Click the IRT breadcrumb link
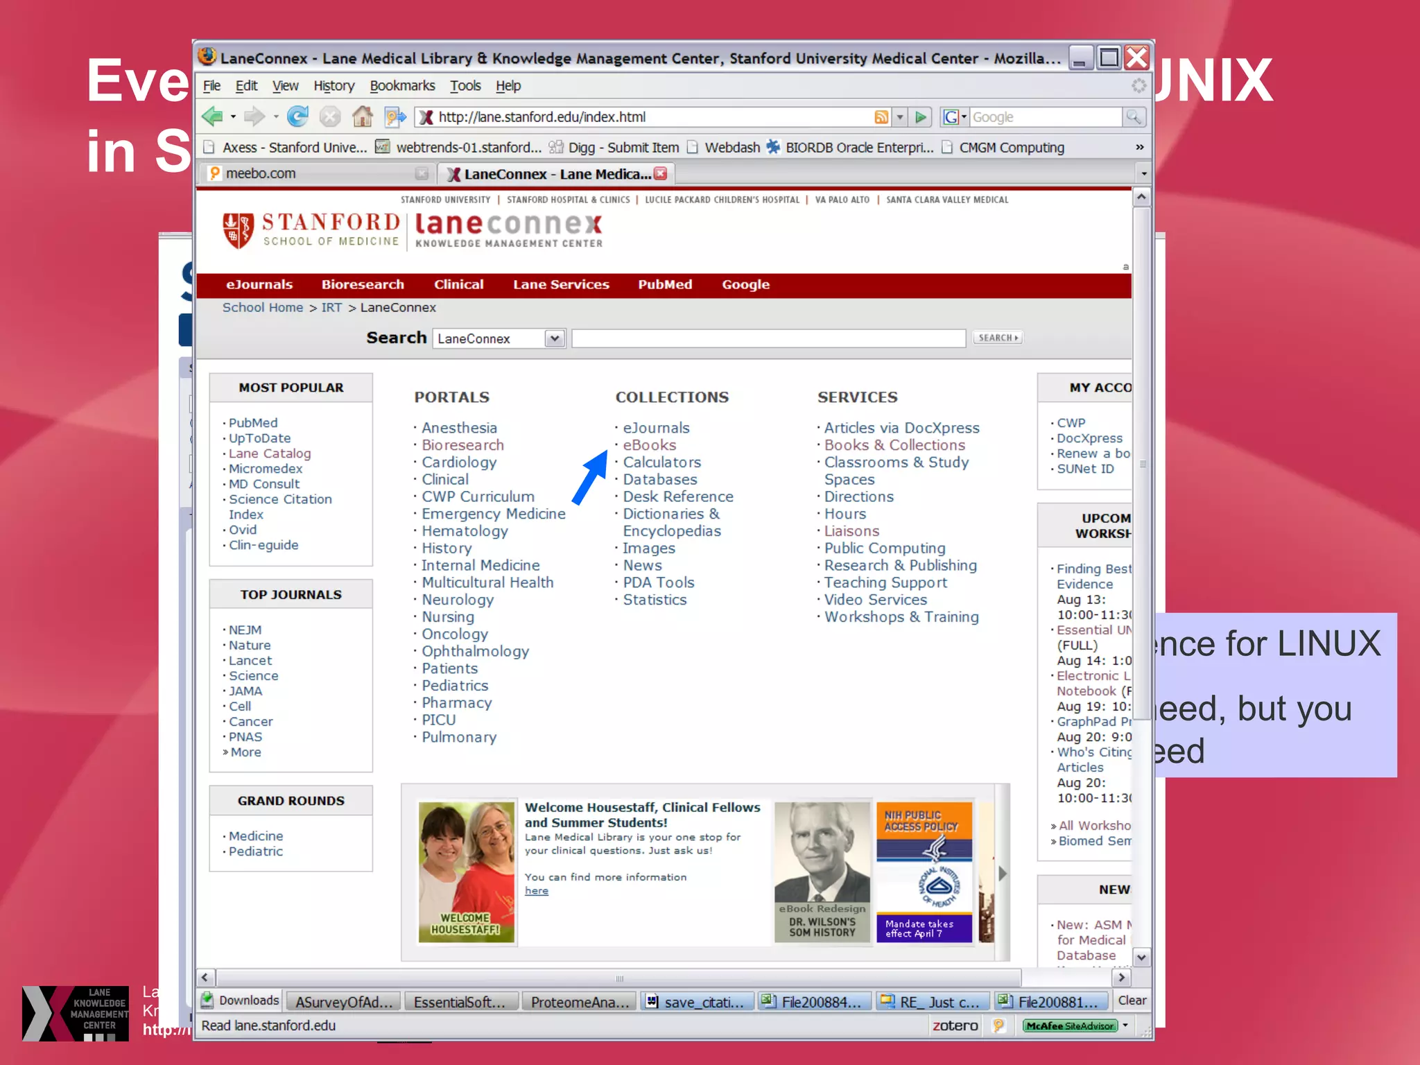Image resolution: width=1420 pixels, height=1065 pixels. coord(331,307)
